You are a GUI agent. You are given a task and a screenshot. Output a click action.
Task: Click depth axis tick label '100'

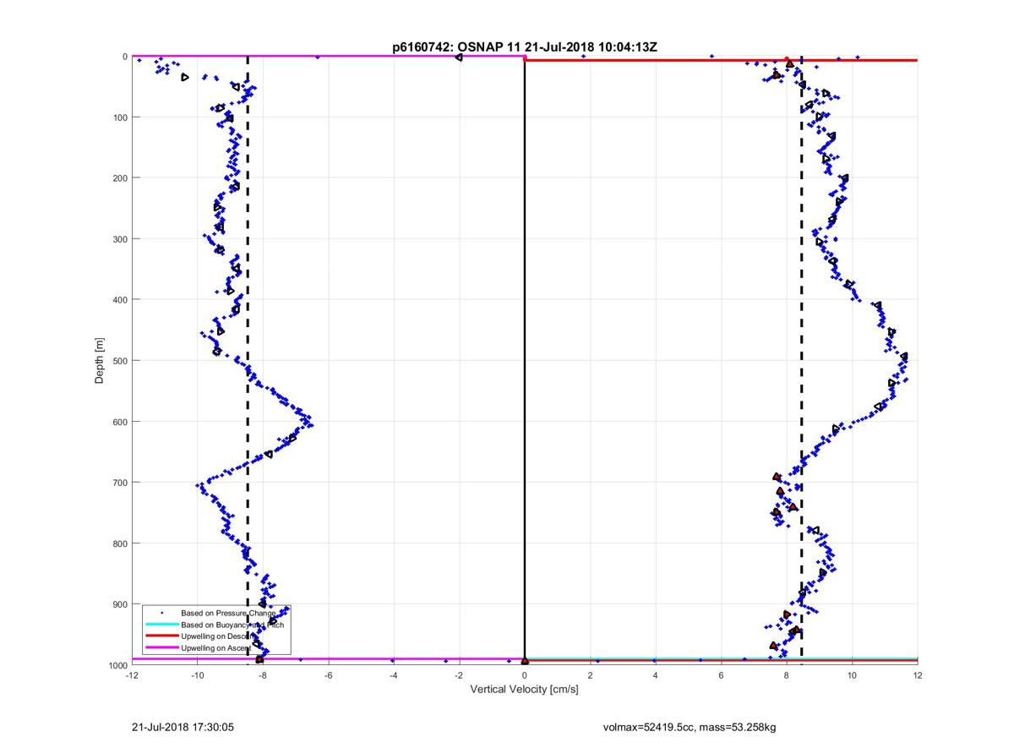[119, 117]
